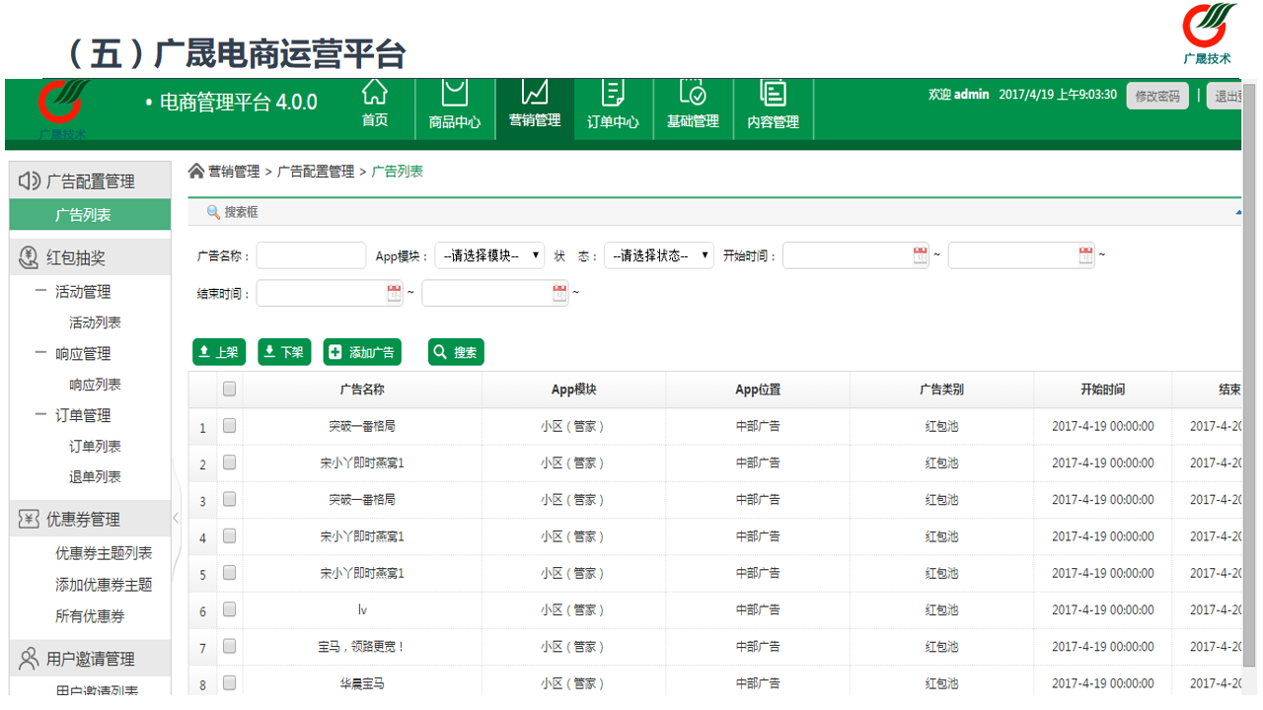Viewport: 1263px width, 710px height.
Task: Select 广告列表 in the sidebar
Action: pos(83,215)
